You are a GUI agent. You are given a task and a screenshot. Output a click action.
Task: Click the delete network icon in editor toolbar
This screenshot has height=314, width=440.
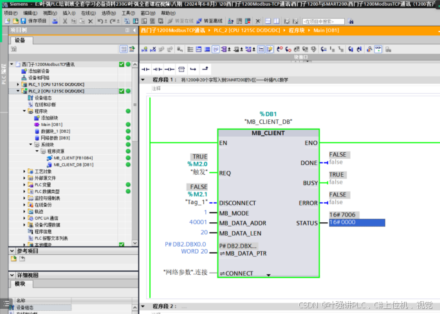(x=153, y=49)
